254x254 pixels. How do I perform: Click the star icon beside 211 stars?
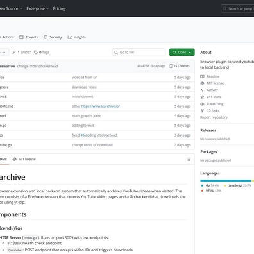click(202, 97)
